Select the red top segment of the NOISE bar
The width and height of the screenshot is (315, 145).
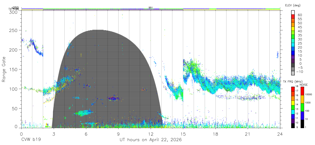302,91
